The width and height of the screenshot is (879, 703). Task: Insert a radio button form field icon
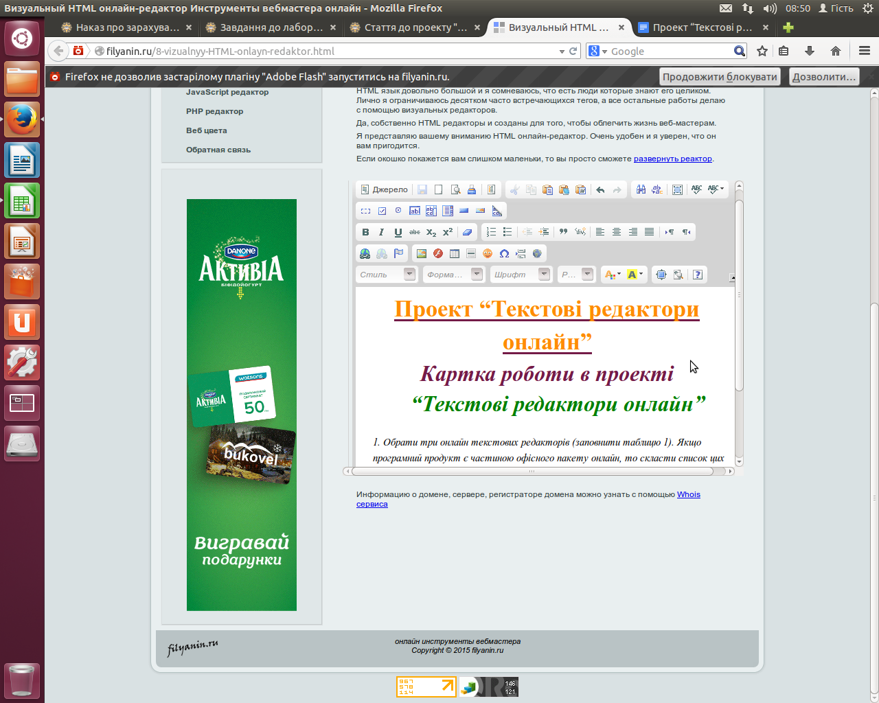click(398, 211)
